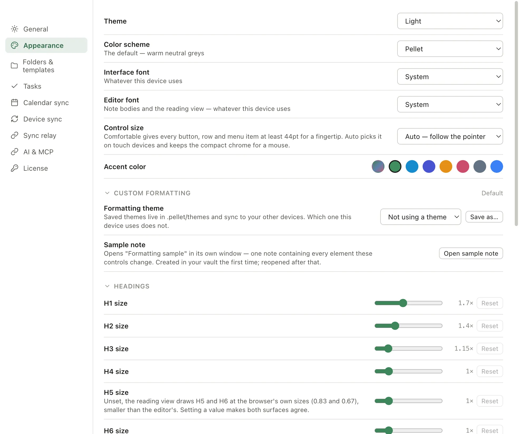
Task: Open the Tasks settings section
Action: click(x=46, y=86)
